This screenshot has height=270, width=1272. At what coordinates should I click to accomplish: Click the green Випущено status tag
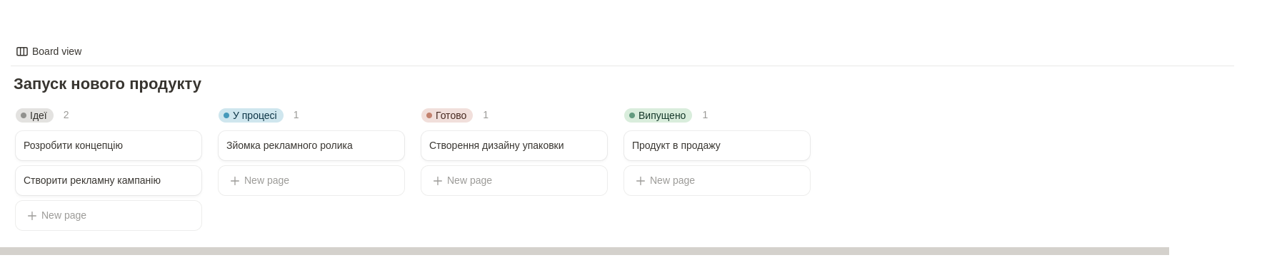(658, 115)
